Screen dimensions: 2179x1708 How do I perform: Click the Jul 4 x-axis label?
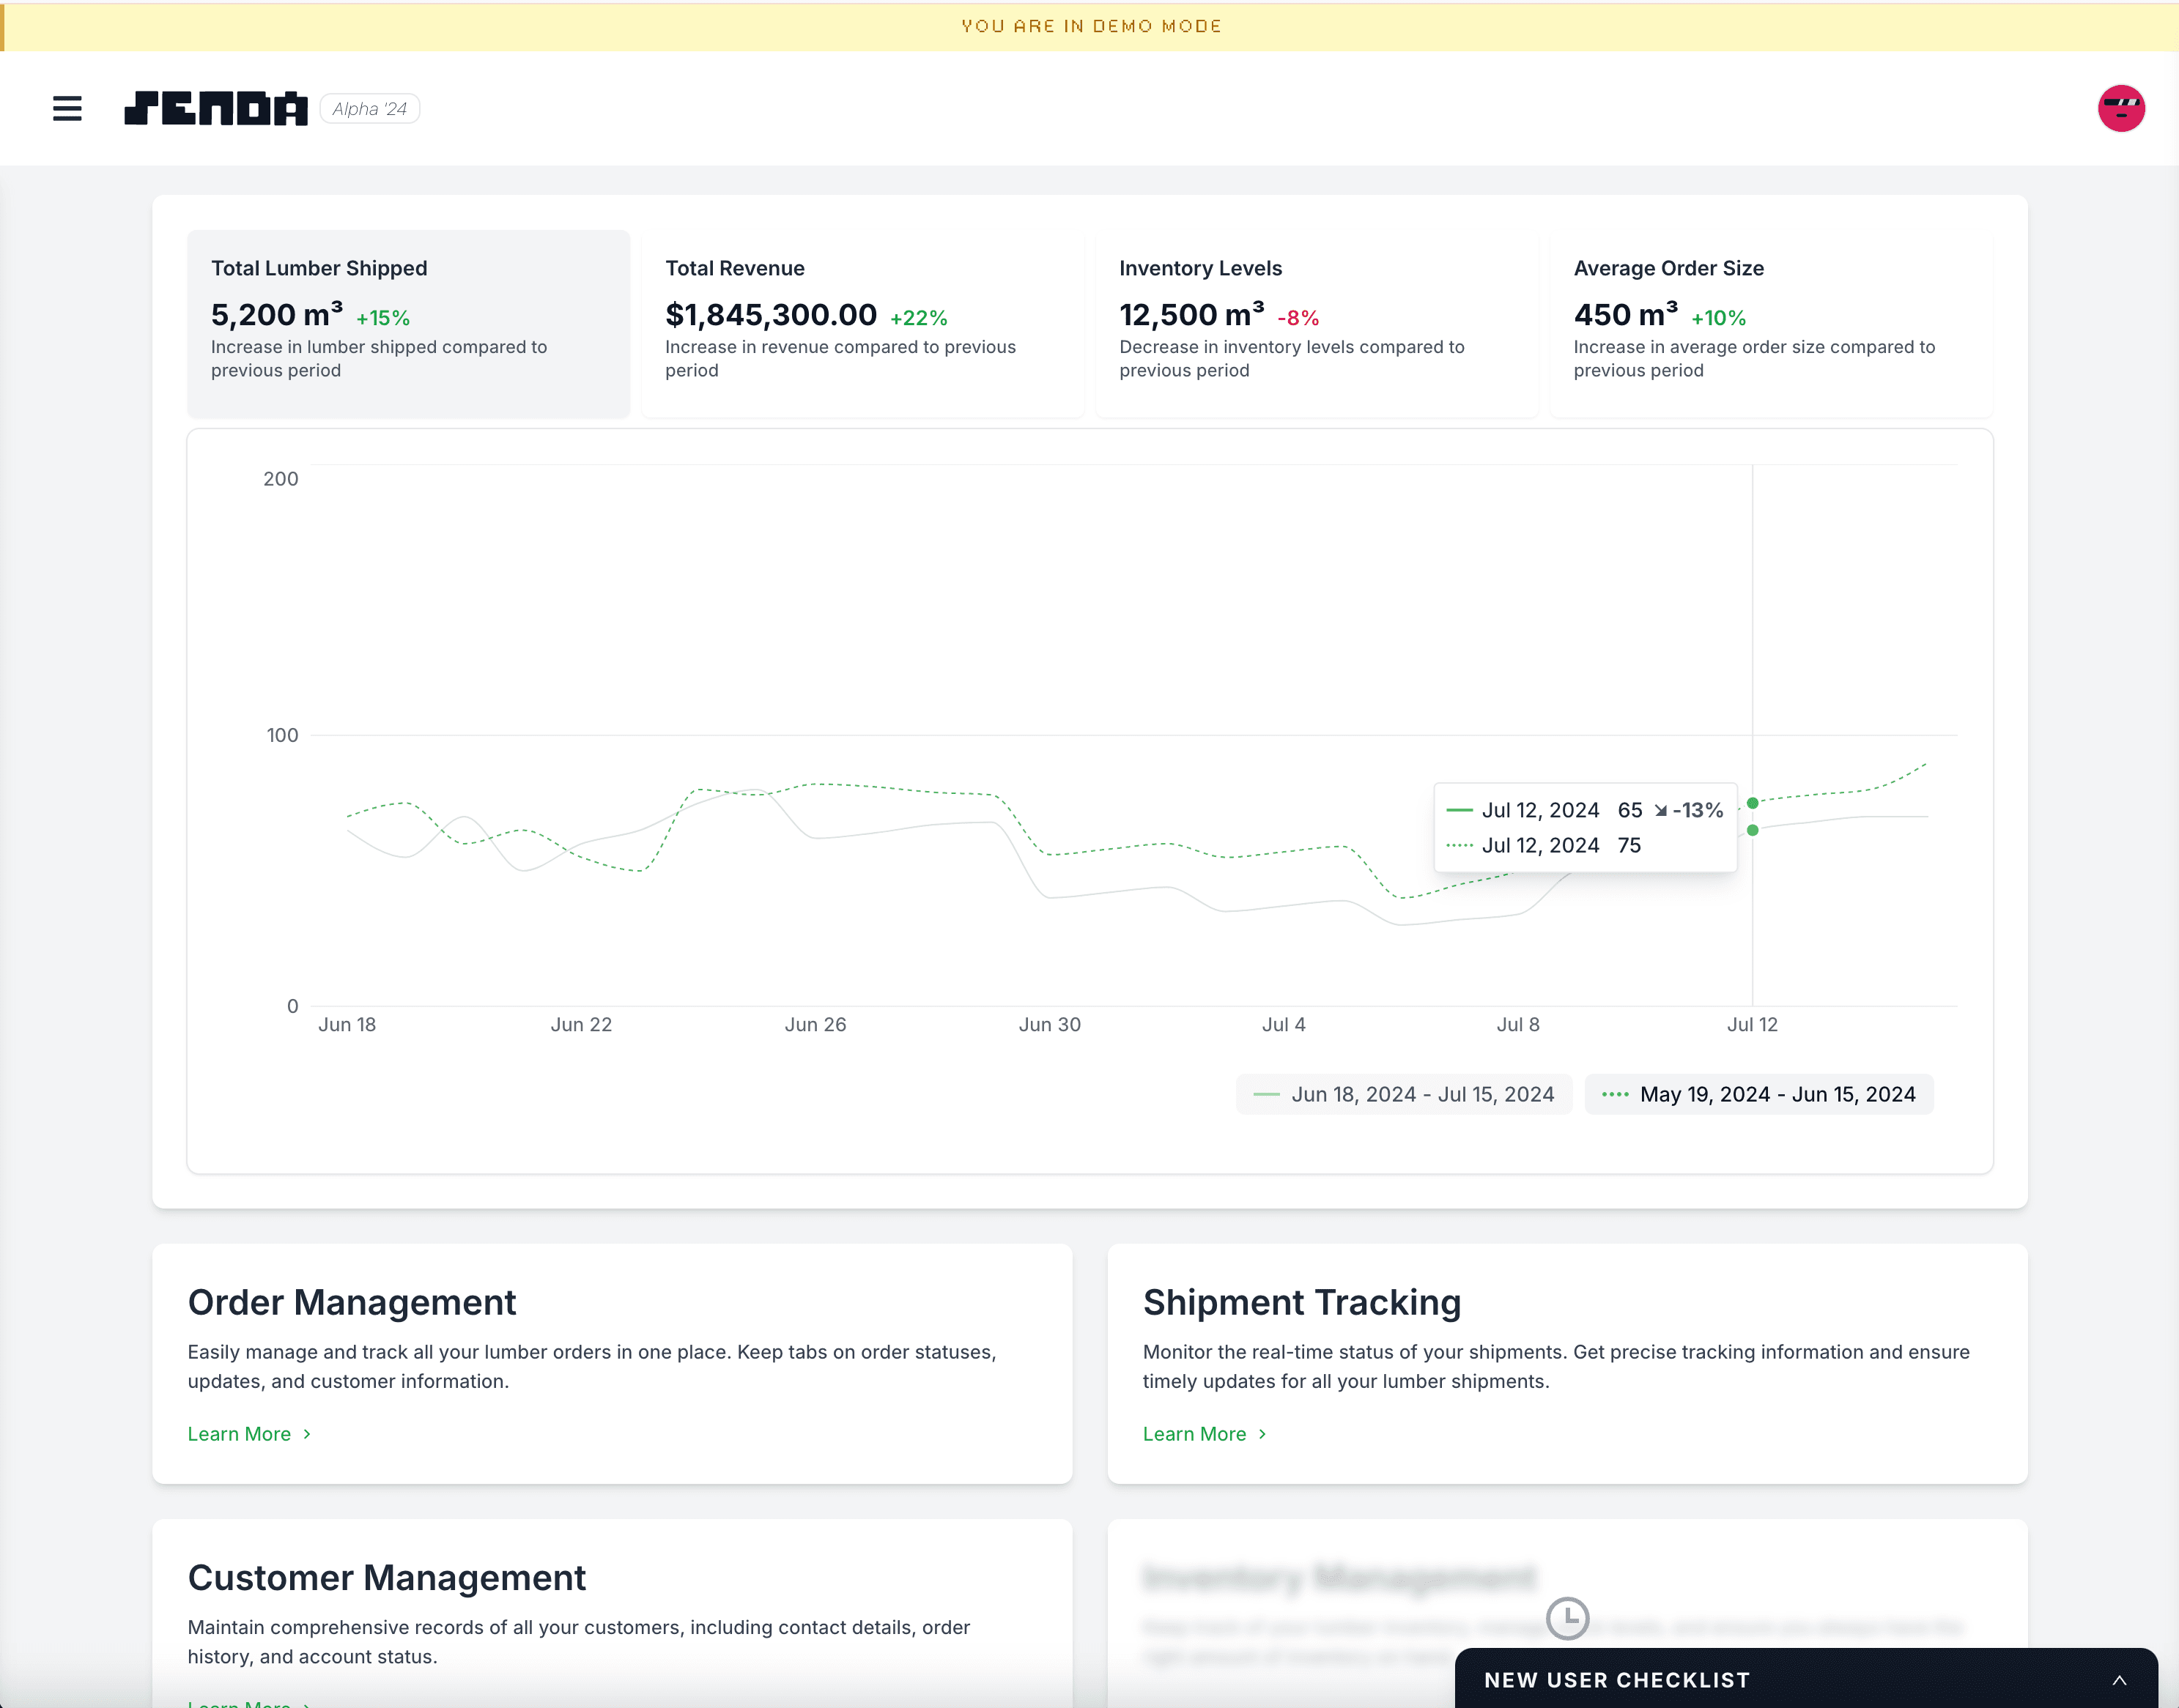click(1284, 1024)
